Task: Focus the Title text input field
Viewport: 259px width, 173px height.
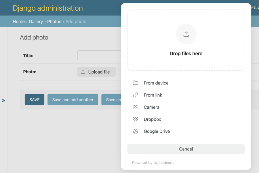Action: pyautogui.click(x=99, y=55)
